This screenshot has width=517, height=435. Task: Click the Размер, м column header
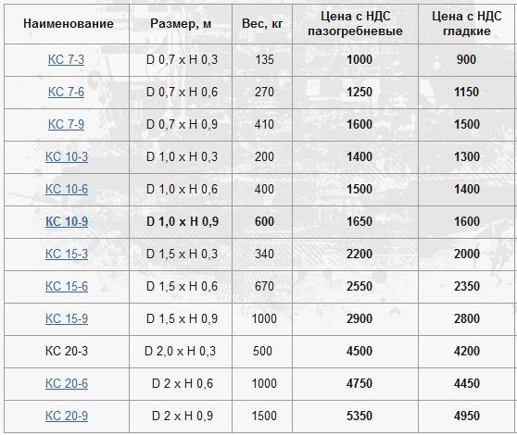[181, 24]
